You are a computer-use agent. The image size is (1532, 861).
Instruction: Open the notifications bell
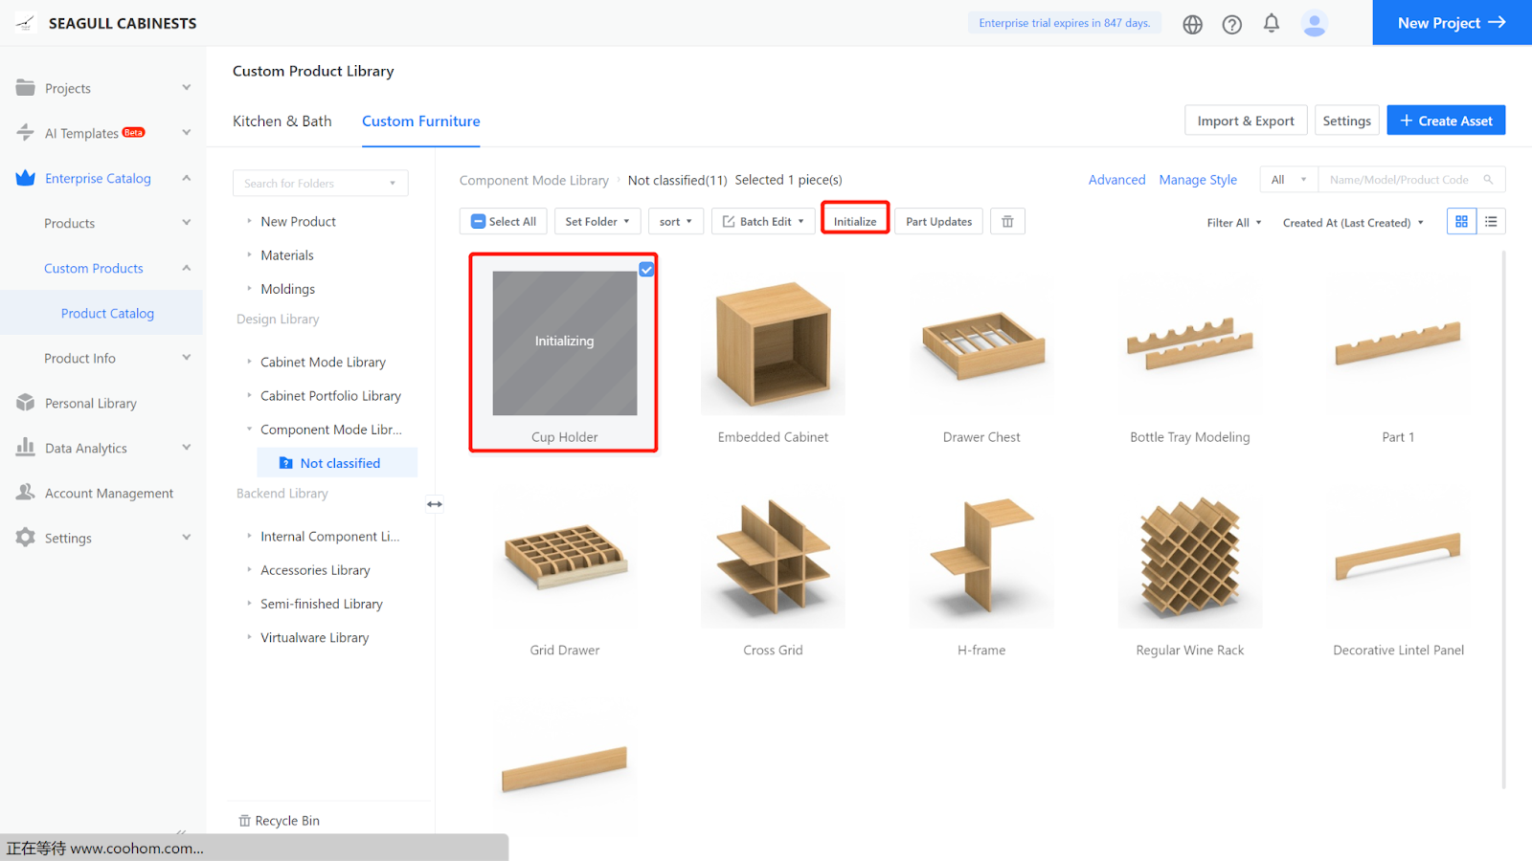click(1272, 24)
